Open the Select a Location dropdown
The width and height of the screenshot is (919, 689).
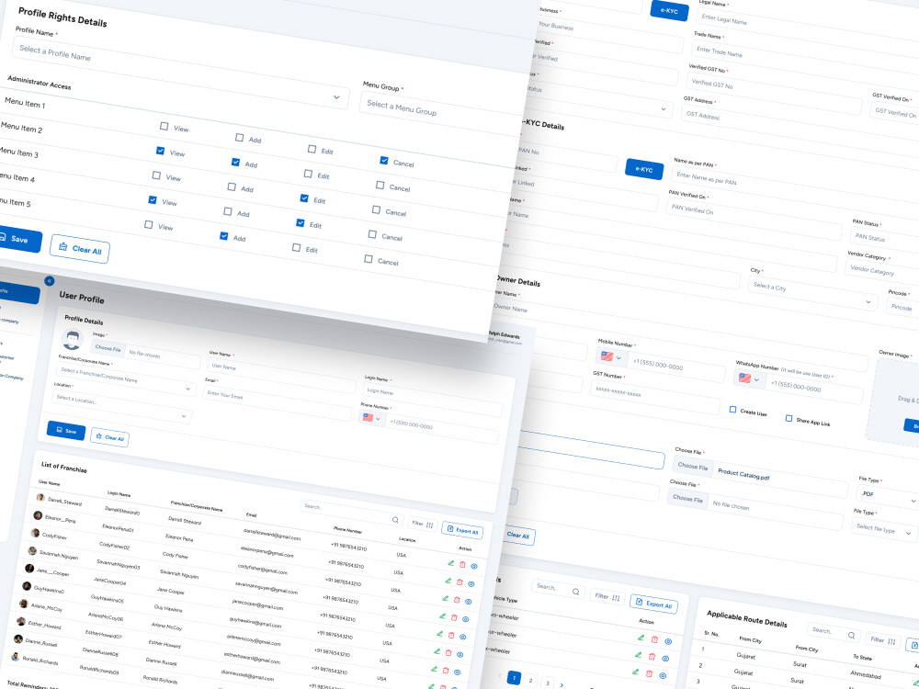(x=121, y=407)
